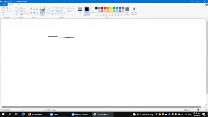Click the Crop button

click(22, 8)
